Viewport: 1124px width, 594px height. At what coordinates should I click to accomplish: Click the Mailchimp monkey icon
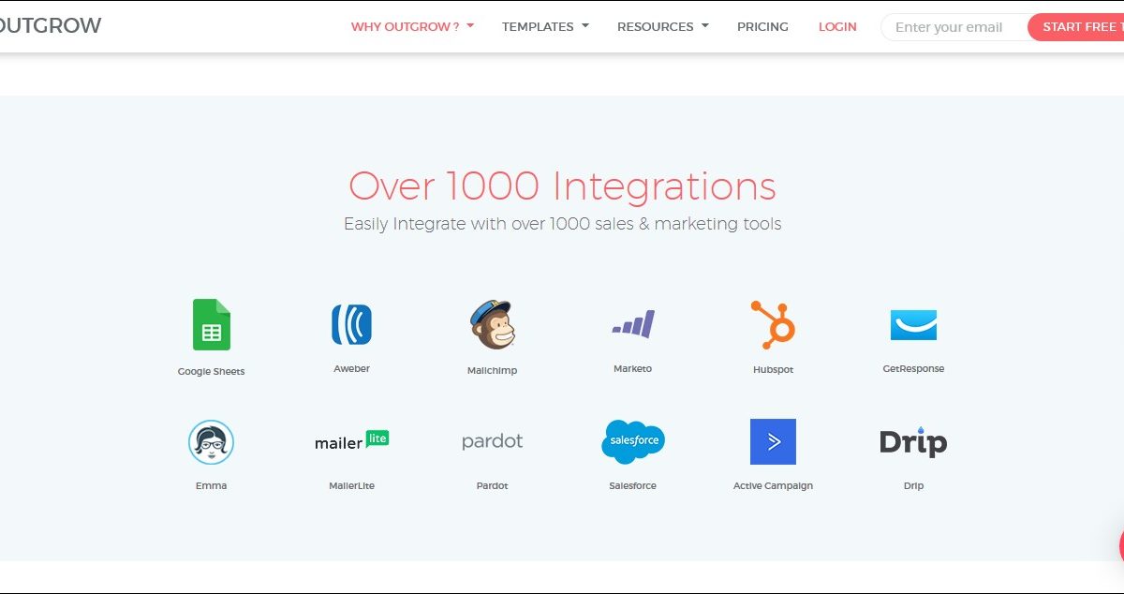coord(492,324)
